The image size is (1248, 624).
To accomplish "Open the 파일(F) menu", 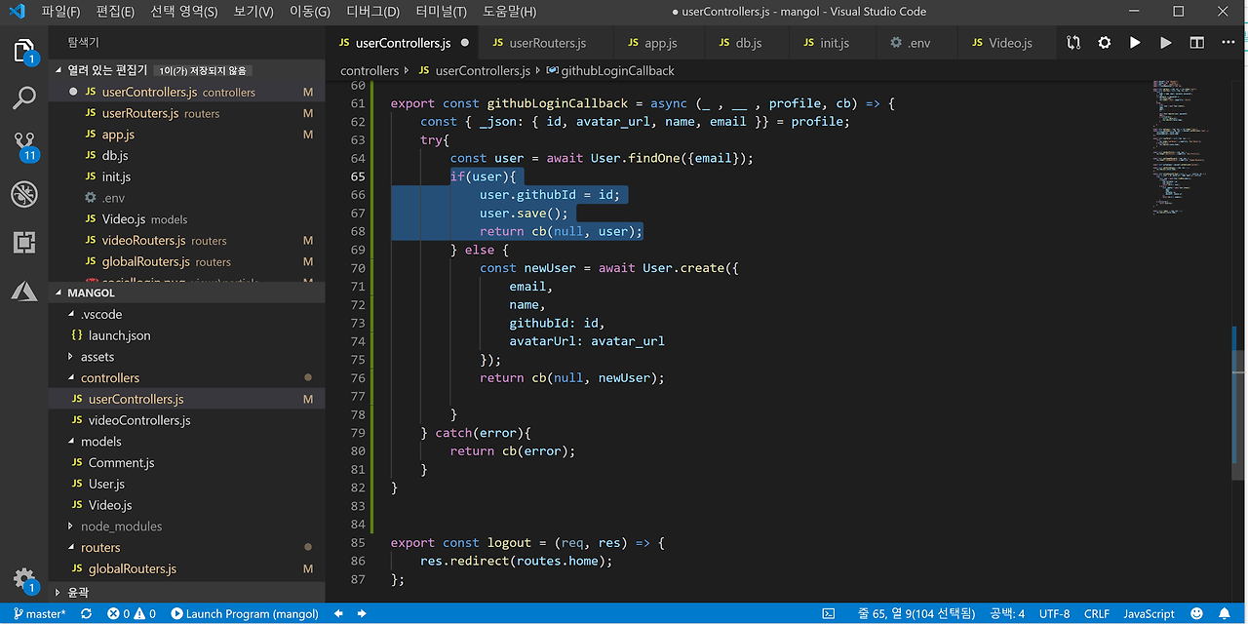I will [x=60, y=12].
